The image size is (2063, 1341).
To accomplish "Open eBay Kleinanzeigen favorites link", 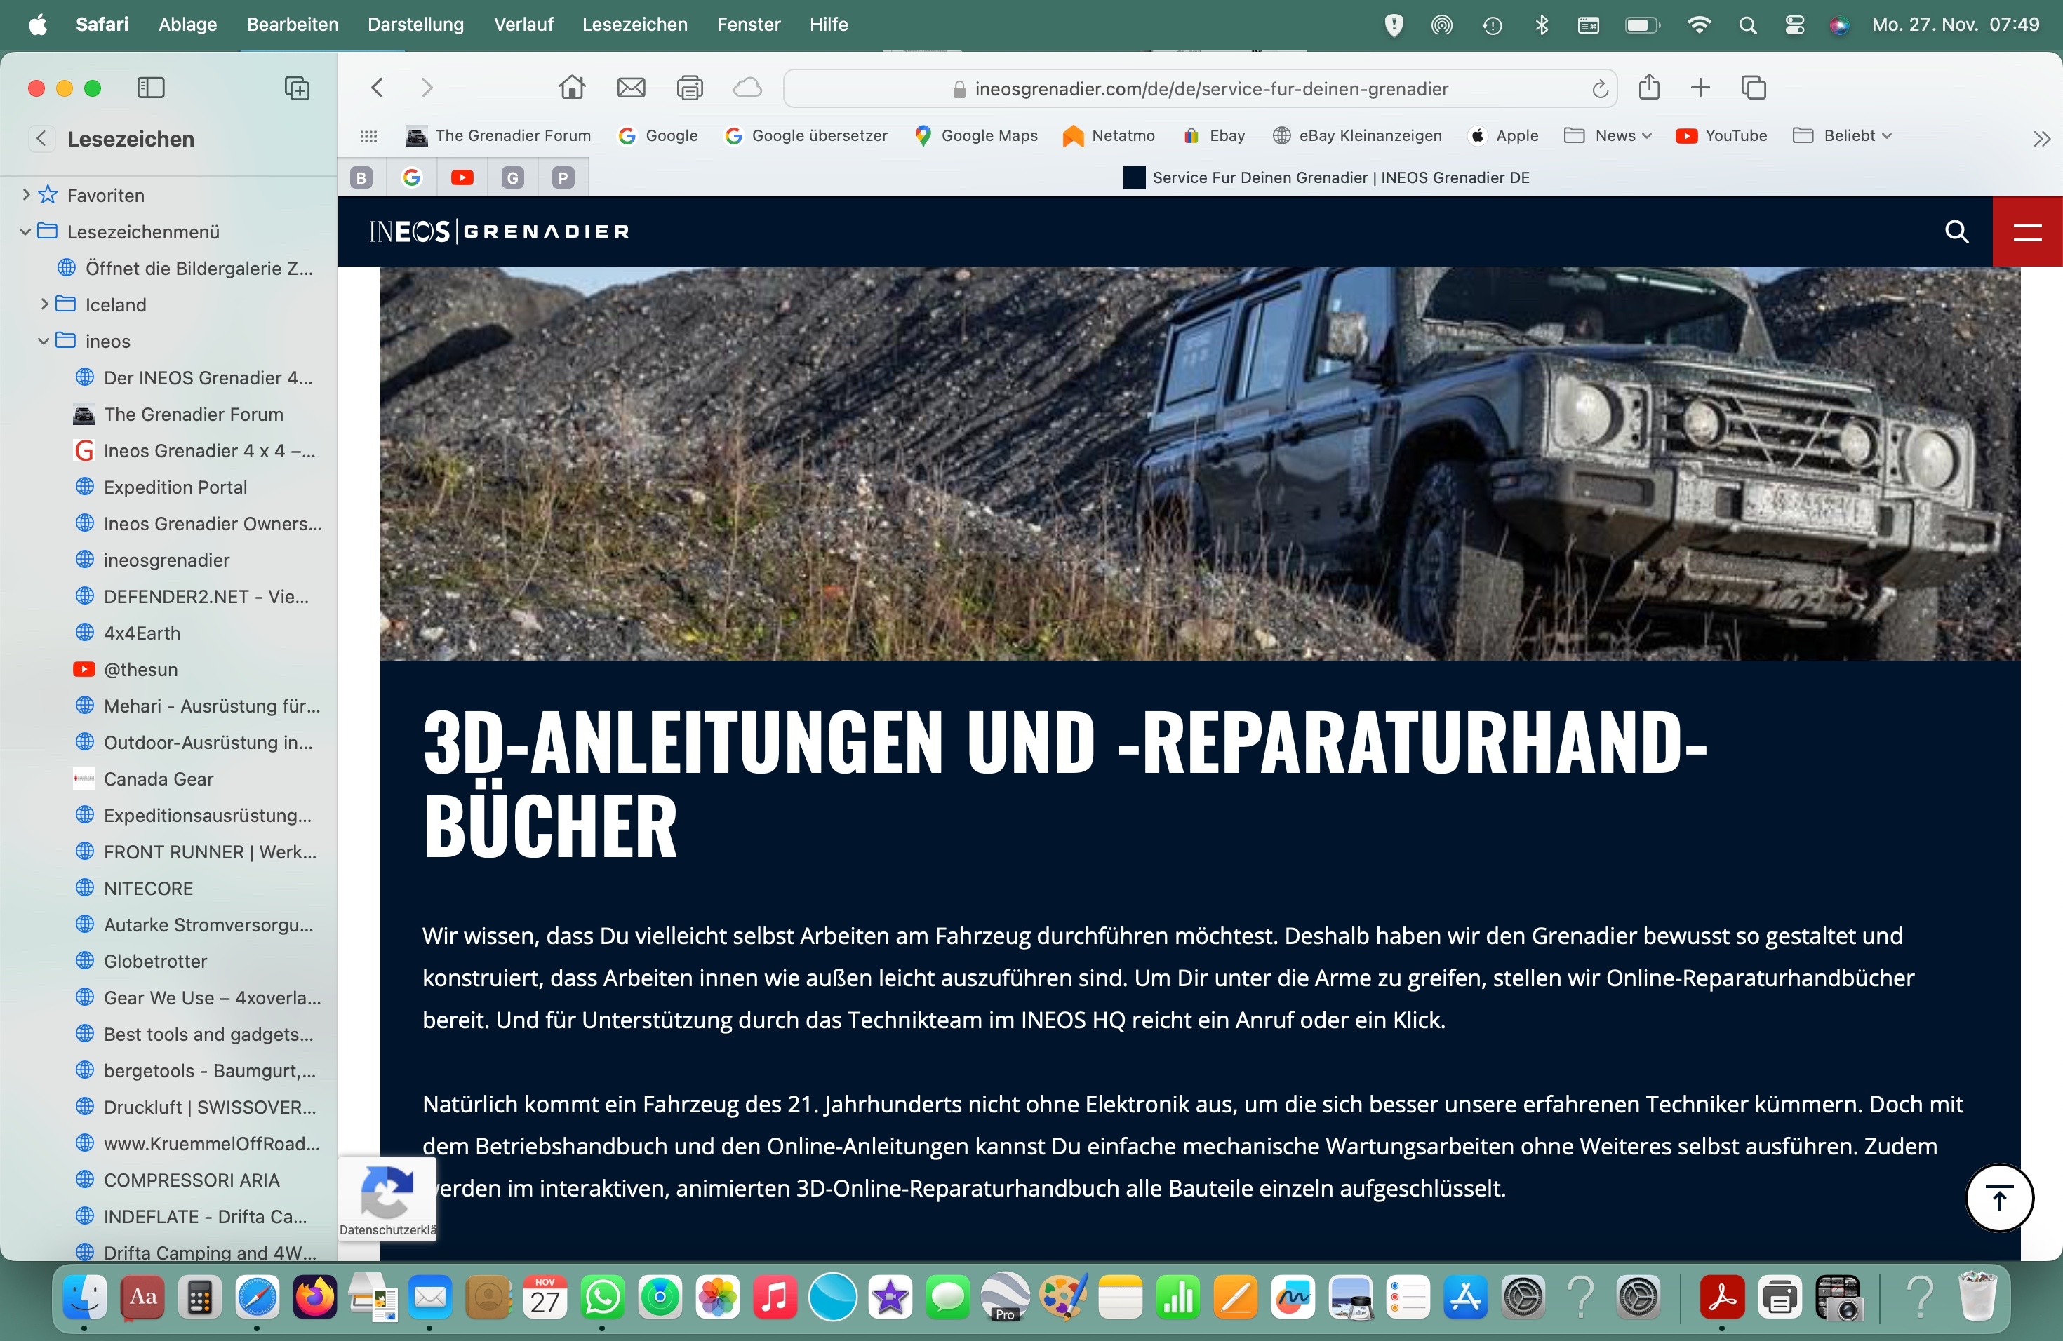I will (x=1356, y=136).
